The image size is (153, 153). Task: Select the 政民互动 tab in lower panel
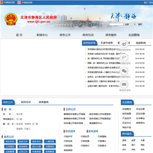(26, 102)
